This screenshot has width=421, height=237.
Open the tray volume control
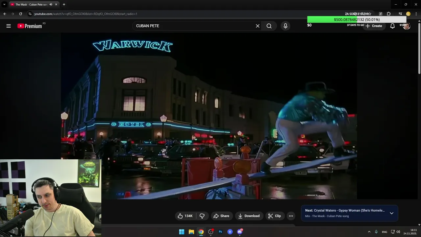click(398, 232)
